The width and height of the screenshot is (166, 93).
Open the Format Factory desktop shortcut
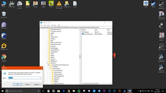pyautogui.click(x=20, y=5)
